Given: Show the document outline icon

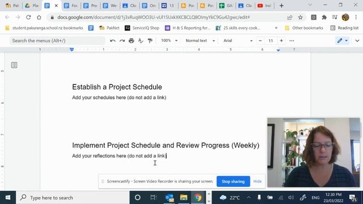Looking at the screenshot, I should [14, 65].
